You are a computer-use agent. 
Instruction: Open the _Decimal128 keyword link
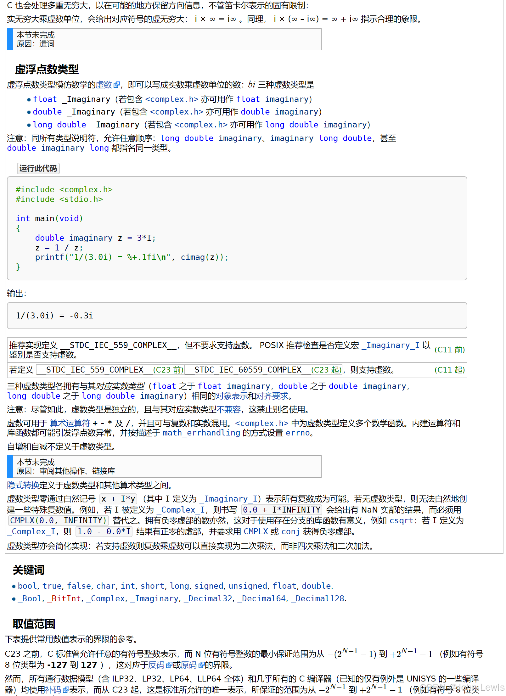[318, 598]
